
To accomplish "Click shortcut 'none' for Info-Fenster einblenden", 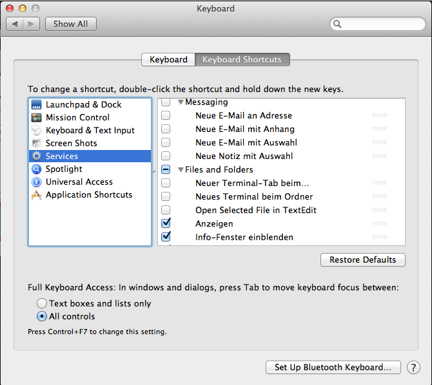I will [379, 237].
